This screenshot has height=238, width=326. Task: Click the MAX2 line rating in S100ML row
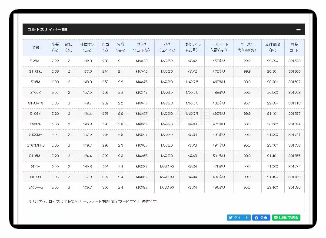coord(192,71)
